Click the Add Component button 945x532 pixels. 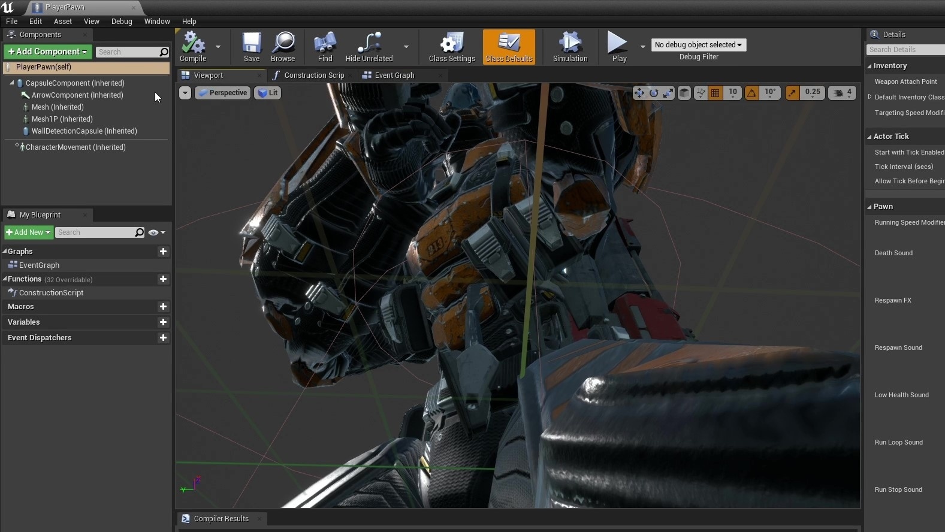click(48, 52)
